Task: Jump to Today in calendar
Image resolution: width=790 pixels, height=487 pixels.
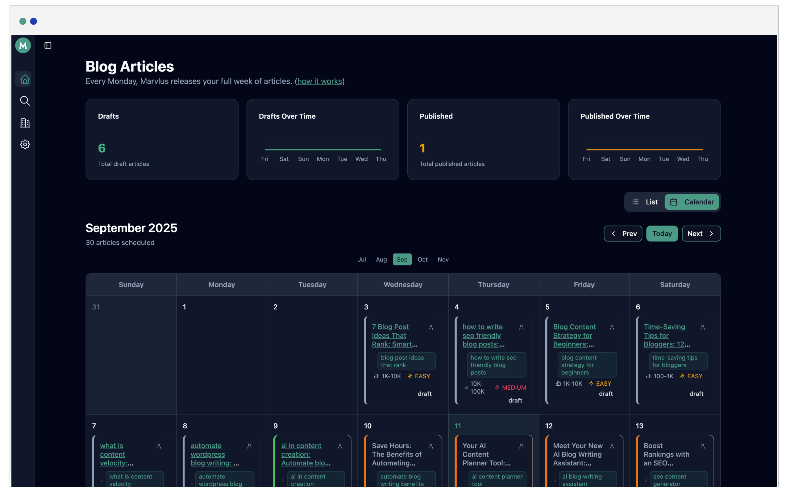Action: pyautogui.click(x=662, y=233)
